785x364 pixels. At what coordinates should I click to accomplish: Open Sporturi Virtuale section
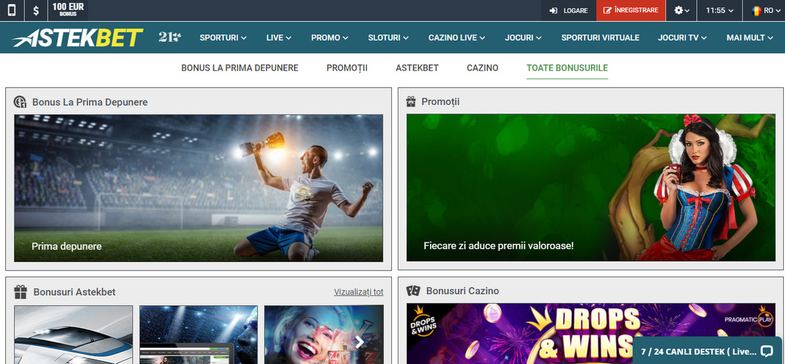(x=600, y=38)
